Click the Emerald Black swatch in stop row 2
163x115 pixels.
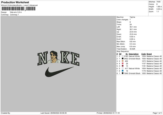point(123,59)
